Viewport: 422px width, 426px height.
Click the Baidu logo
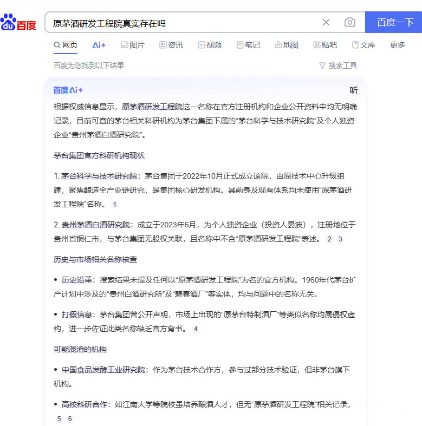coord(18,23)
